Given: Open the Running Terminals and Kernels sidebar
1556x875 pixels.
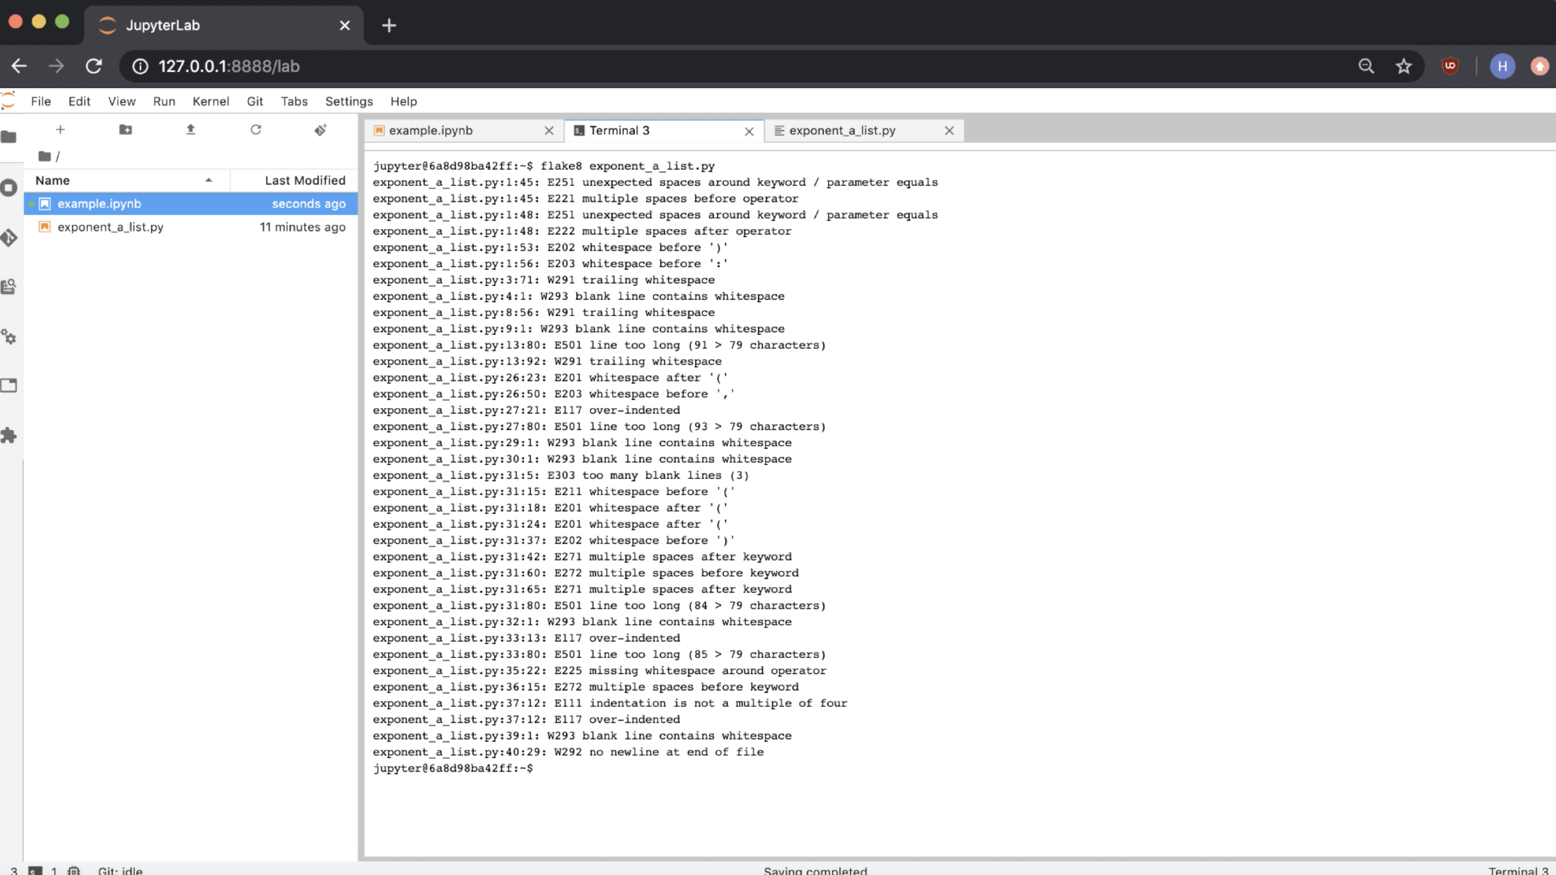Looking at the screenshot, I should [9, 188].
